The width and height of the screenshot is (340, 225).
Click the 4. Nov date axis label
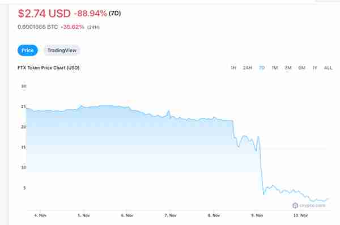[40, 215]
